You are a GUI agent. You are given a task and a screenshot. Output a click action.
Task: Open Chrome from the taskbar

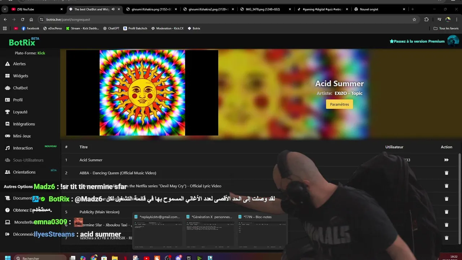tap(94, 258)
